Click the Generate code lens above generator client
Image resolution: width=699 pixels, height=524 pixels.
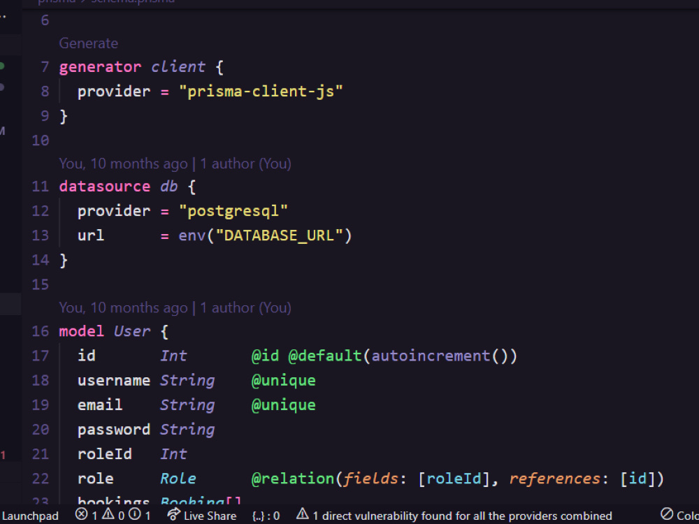pos(89,43)
